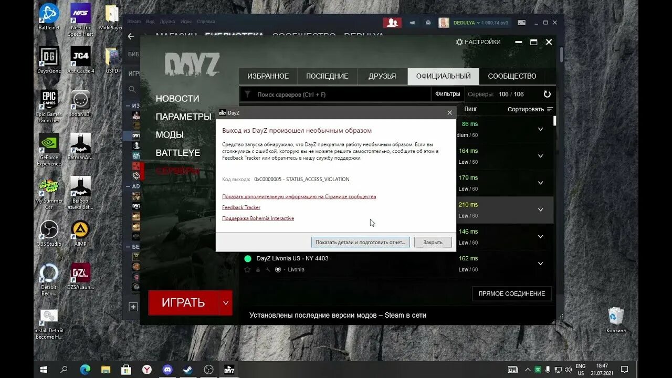Open the Need for Speed Heat shortcut
Screen dimensions: 672x378
tap(80, 19)
